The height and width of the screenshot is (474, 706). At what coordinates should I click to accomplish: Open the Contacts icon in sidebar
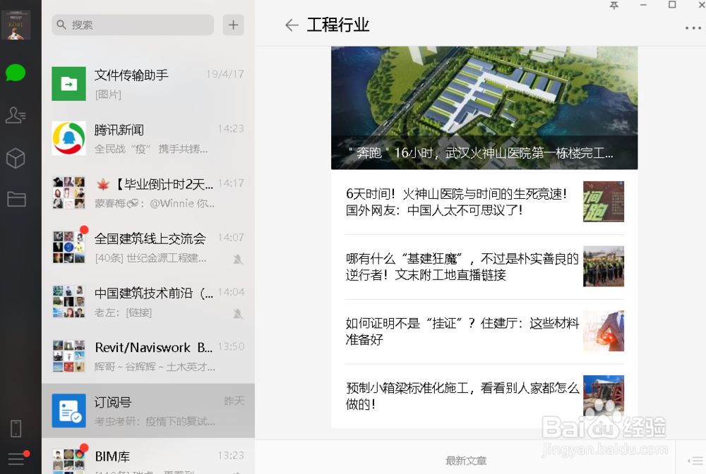[x=16, y=115]
